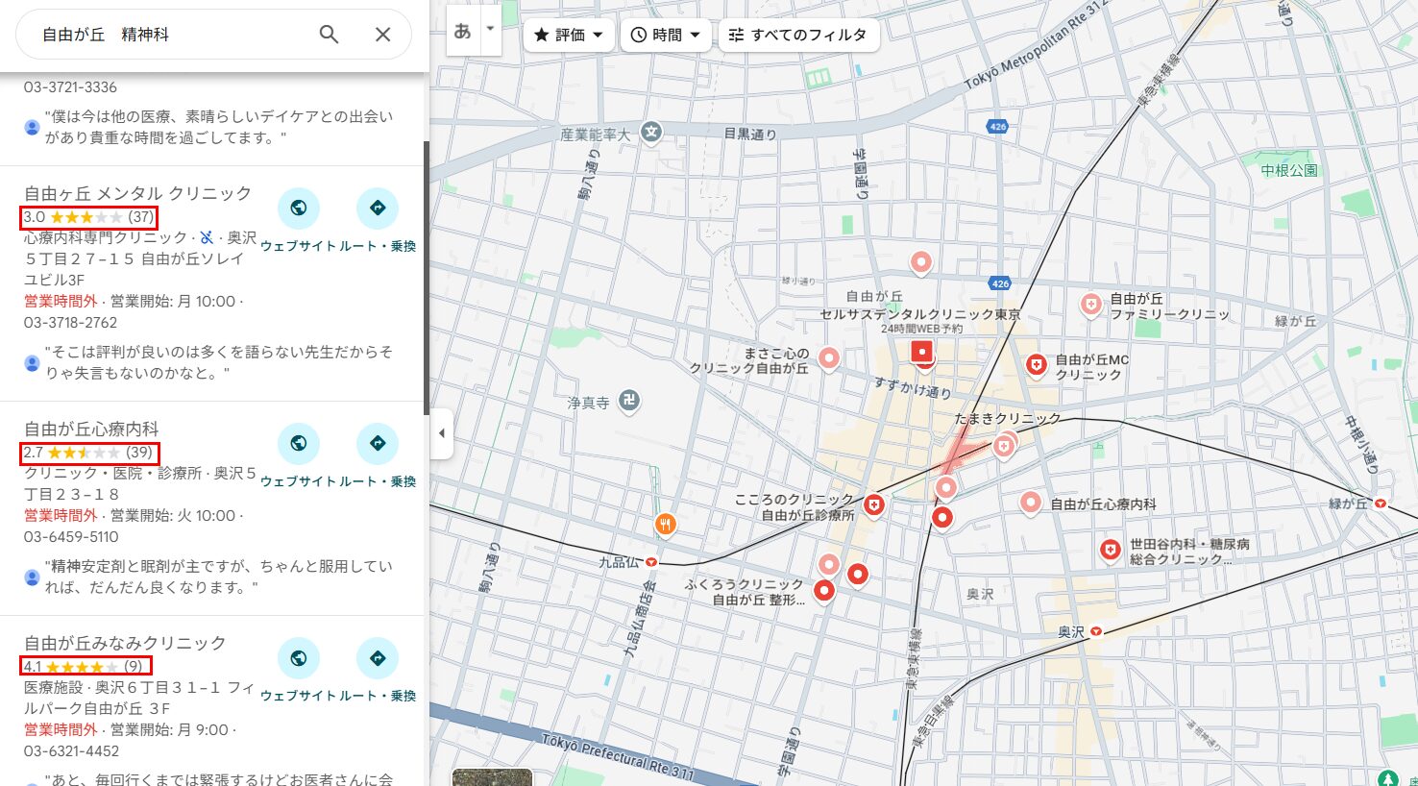Get directions icon for 自由が丘心療内科

click(378, 444)
